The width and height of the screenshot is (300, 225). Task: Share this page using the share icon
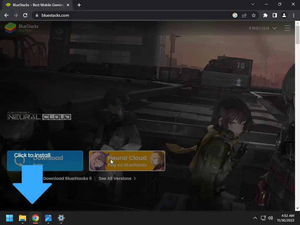pyautogui.click(x=244, y=15)
